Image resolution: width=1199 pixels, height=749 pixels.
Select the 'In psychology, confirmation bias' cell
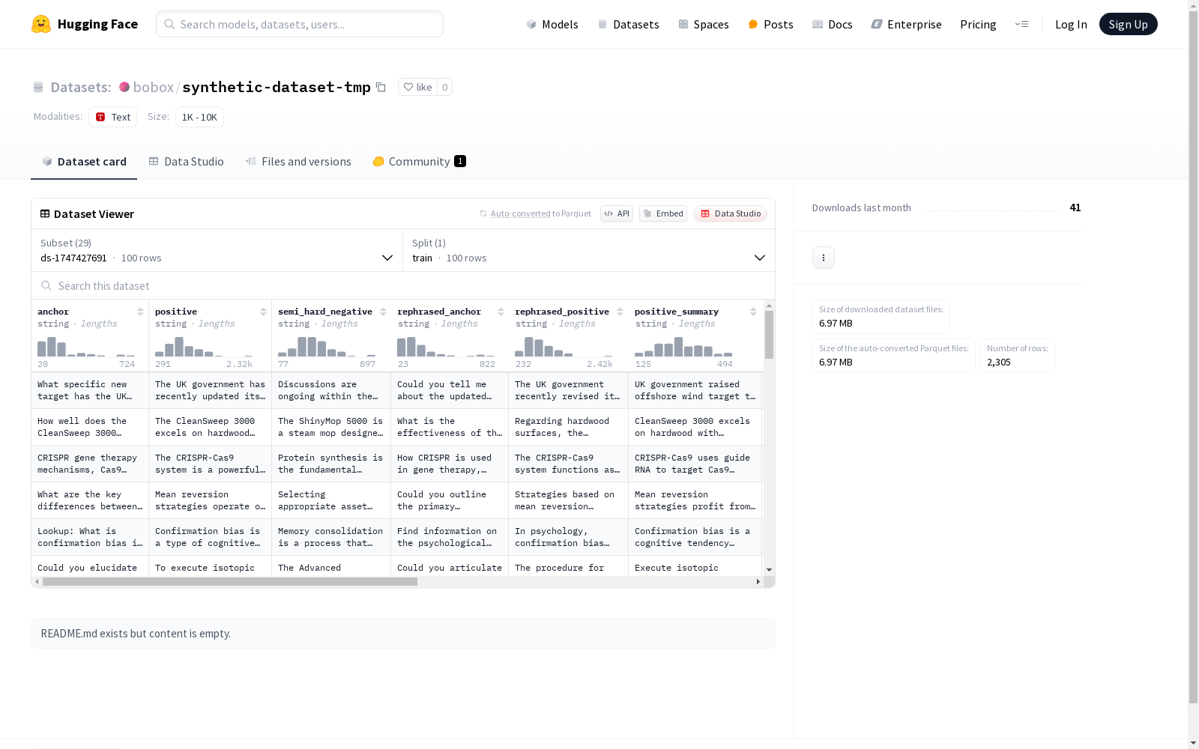(568, 537)
